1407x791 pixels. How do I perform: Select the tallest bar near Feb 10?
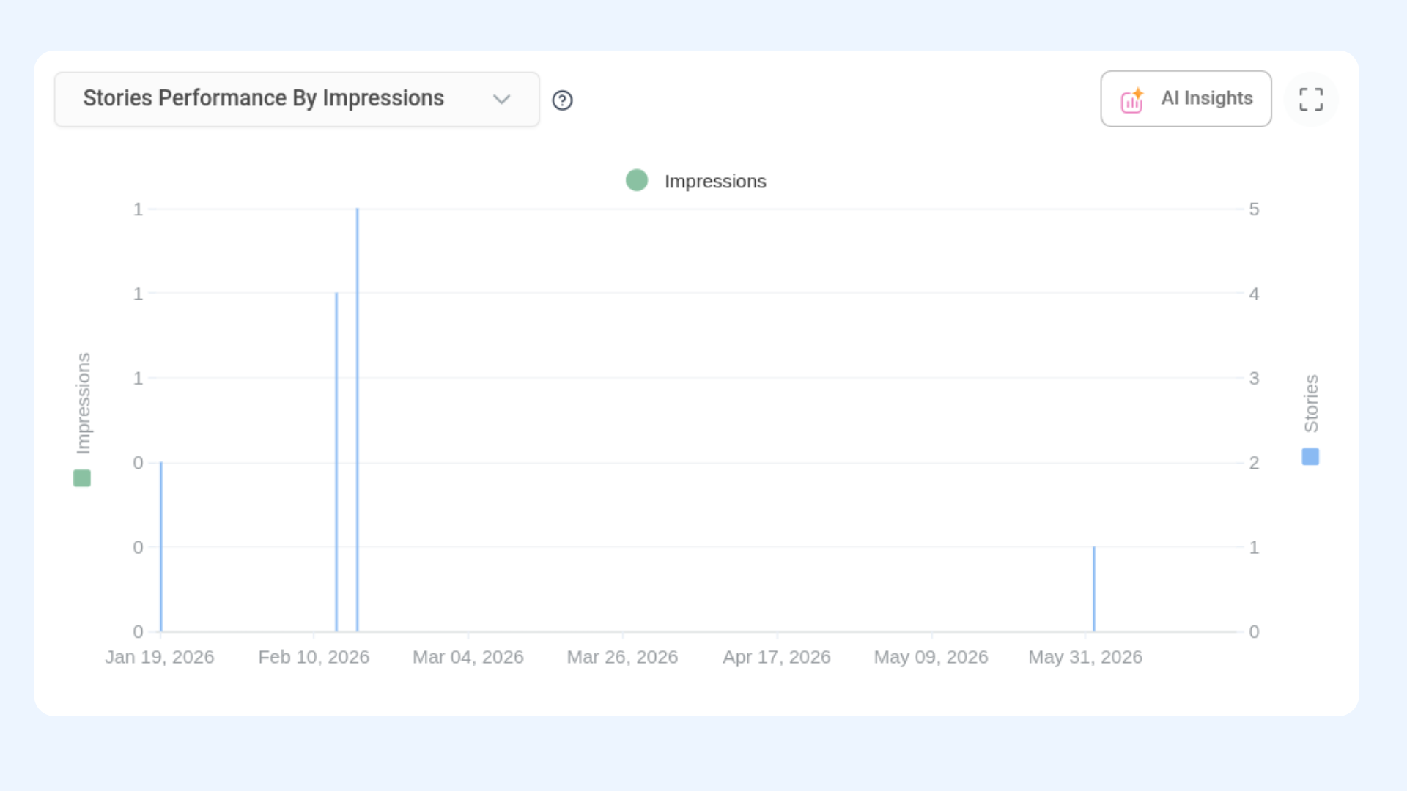click(x=358, y=420)
